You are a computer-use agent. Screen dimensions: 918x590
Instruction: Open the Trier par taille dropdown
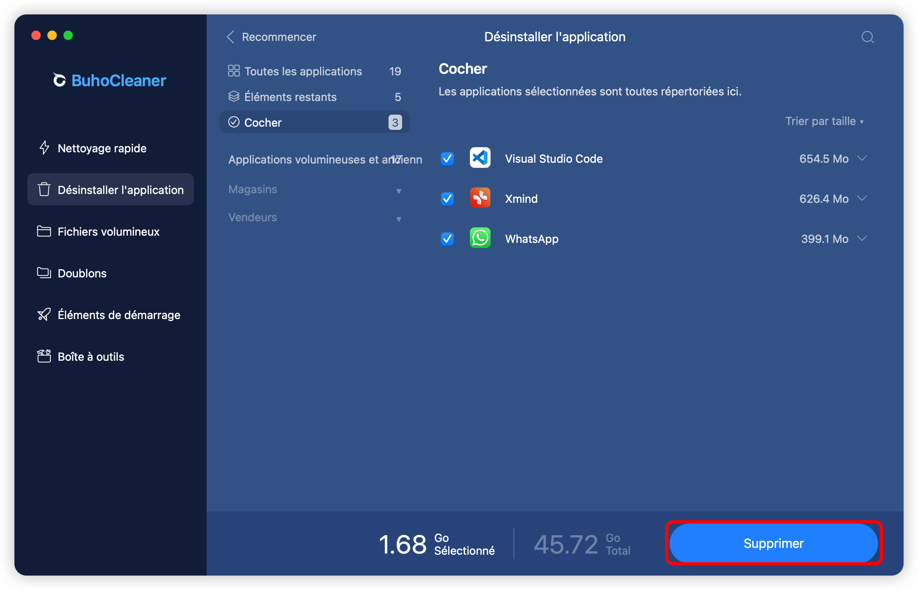(x=824, y=121)
